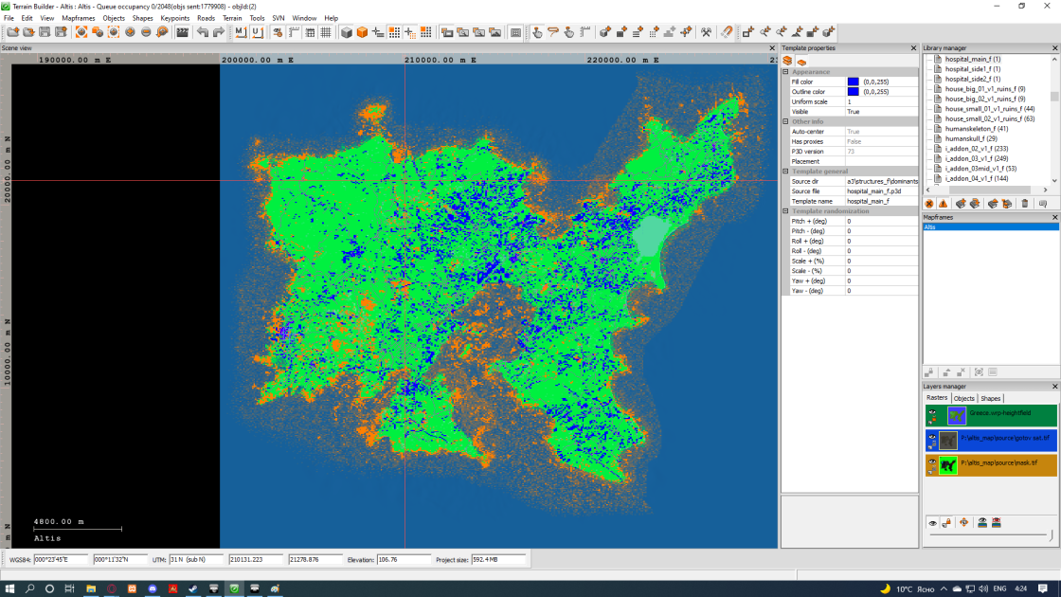This screenshot has width=1061, height=597.
Task: Click the crossed tools toolbar icon
Action: (706, 32)
